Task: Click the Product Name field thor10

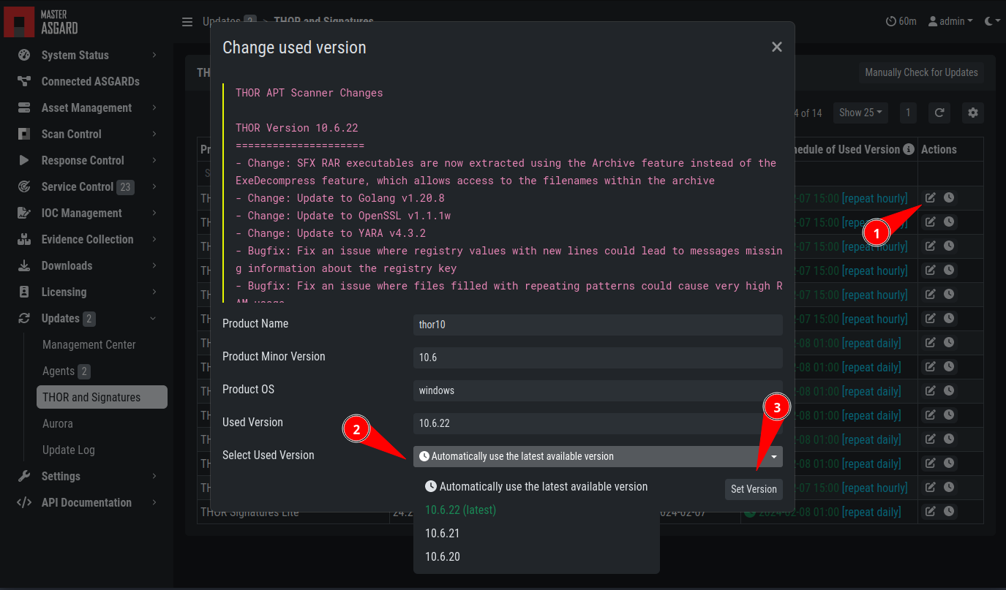Action: (598, 325)
